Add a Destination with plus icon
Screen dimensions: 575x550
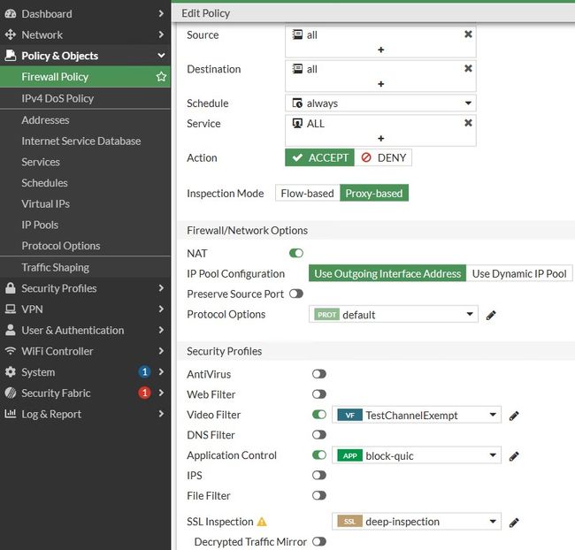click(x=380, y=84)
